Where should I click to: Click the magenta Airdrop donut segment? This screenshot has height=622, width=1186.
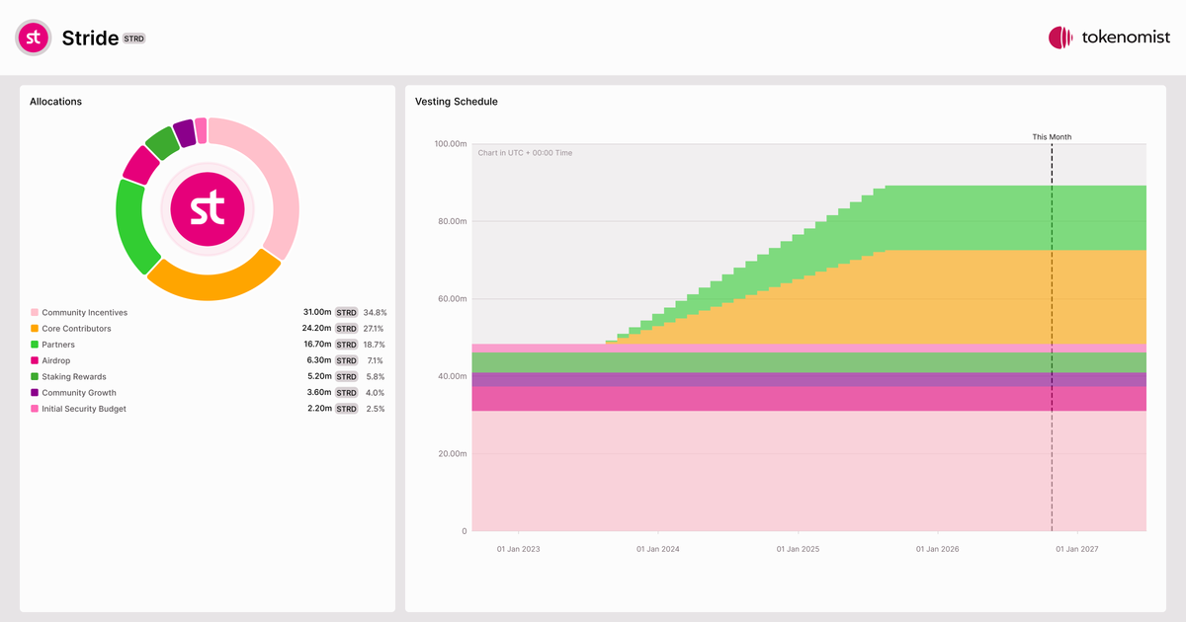[x=139, y=165]
